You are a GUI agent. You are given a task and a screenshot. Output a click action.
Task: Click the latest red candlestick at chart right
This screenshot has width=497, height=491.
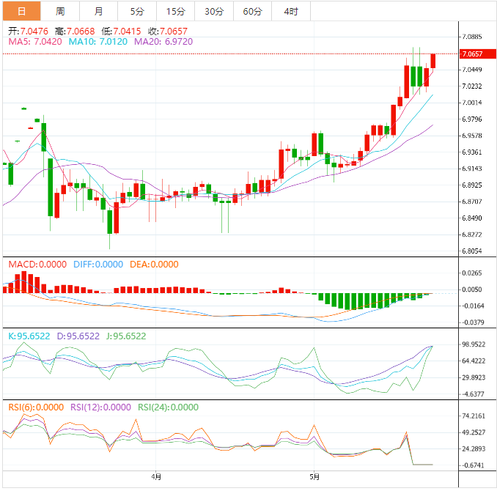(433, 61)
